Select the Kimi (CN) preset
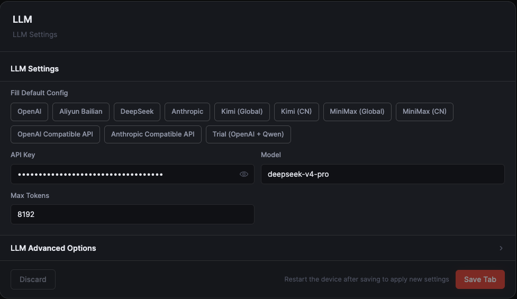 296,112
